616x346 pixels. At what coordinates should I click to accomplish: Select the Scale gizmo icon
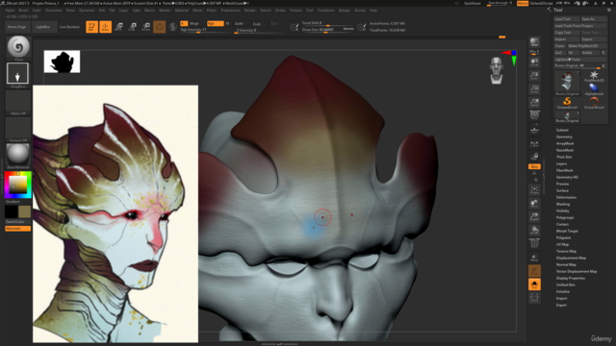(133, 27)
